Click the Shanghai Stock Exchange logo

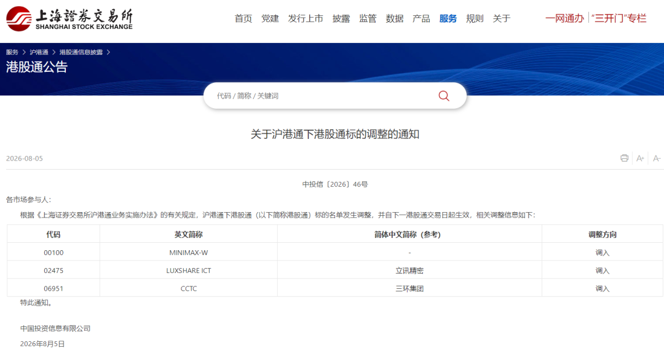click(69, 18)
